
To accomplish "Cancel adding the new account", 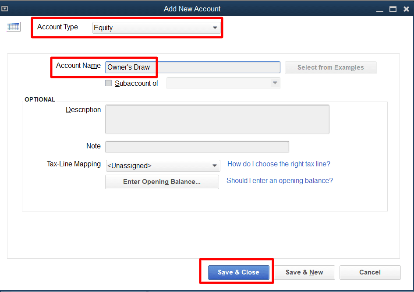I will point(370,272).
